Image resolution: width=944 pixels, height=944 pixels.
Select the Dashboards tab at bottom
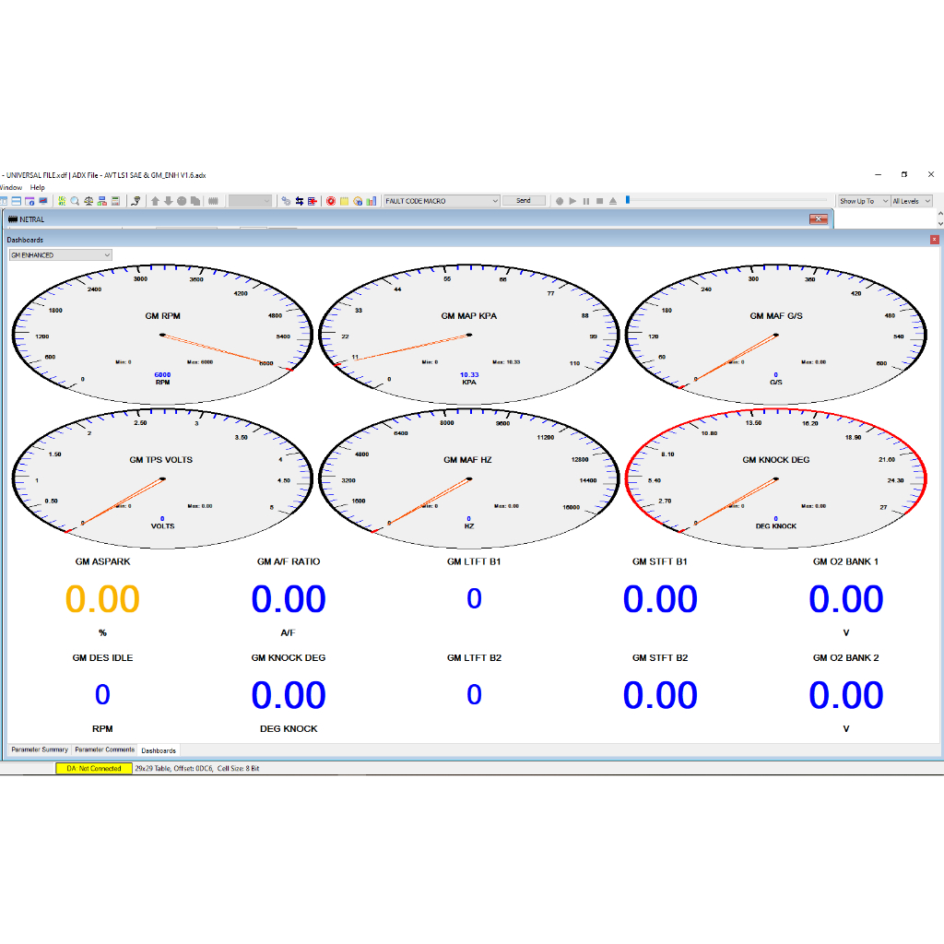159,750
